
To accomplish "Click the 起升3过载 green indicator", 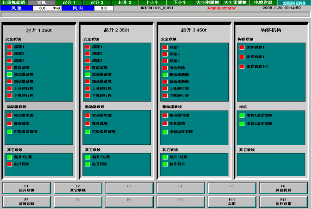I will coord(164,157).
